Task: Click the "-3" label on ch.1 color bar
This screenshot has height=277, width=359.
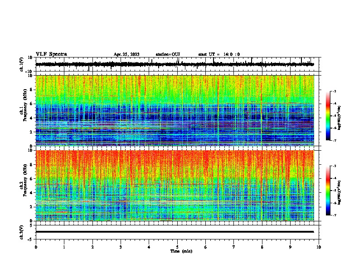Action: 334,91
